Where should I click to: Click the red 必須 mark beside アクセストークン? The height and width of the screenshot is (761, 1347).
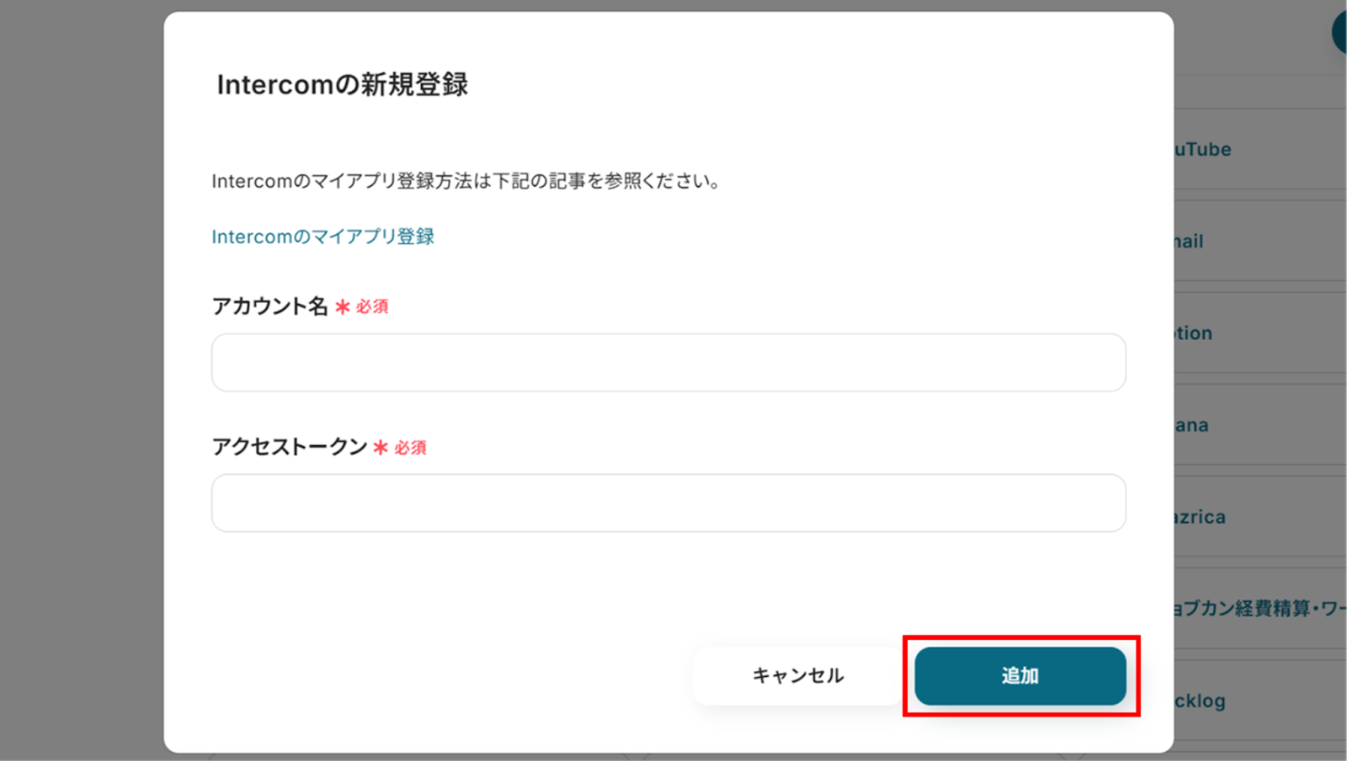(x=410, y=448)
